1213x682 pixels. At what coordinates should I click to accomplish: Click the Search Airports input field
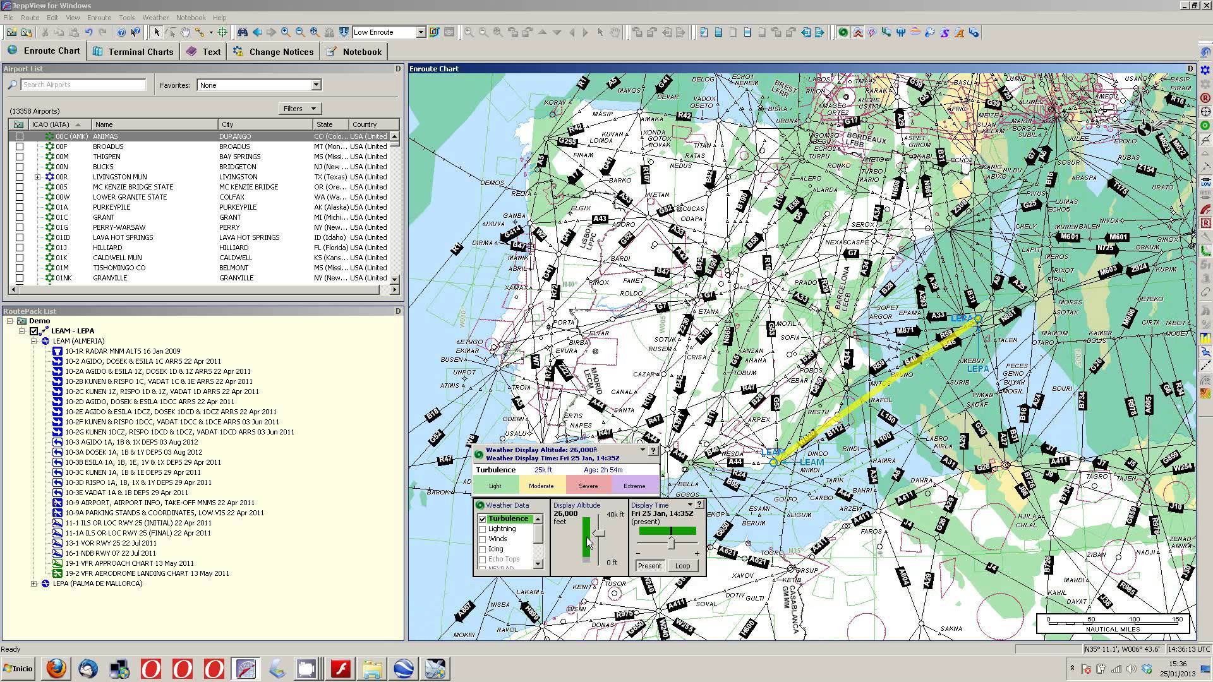tap(83, 85)
